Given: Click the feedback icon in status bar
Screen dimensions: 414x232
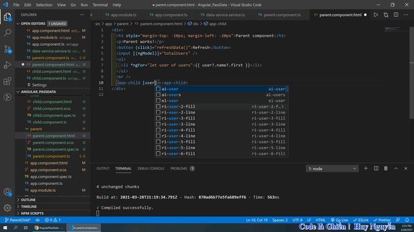Looking at the screenshot, I should 398,220.
